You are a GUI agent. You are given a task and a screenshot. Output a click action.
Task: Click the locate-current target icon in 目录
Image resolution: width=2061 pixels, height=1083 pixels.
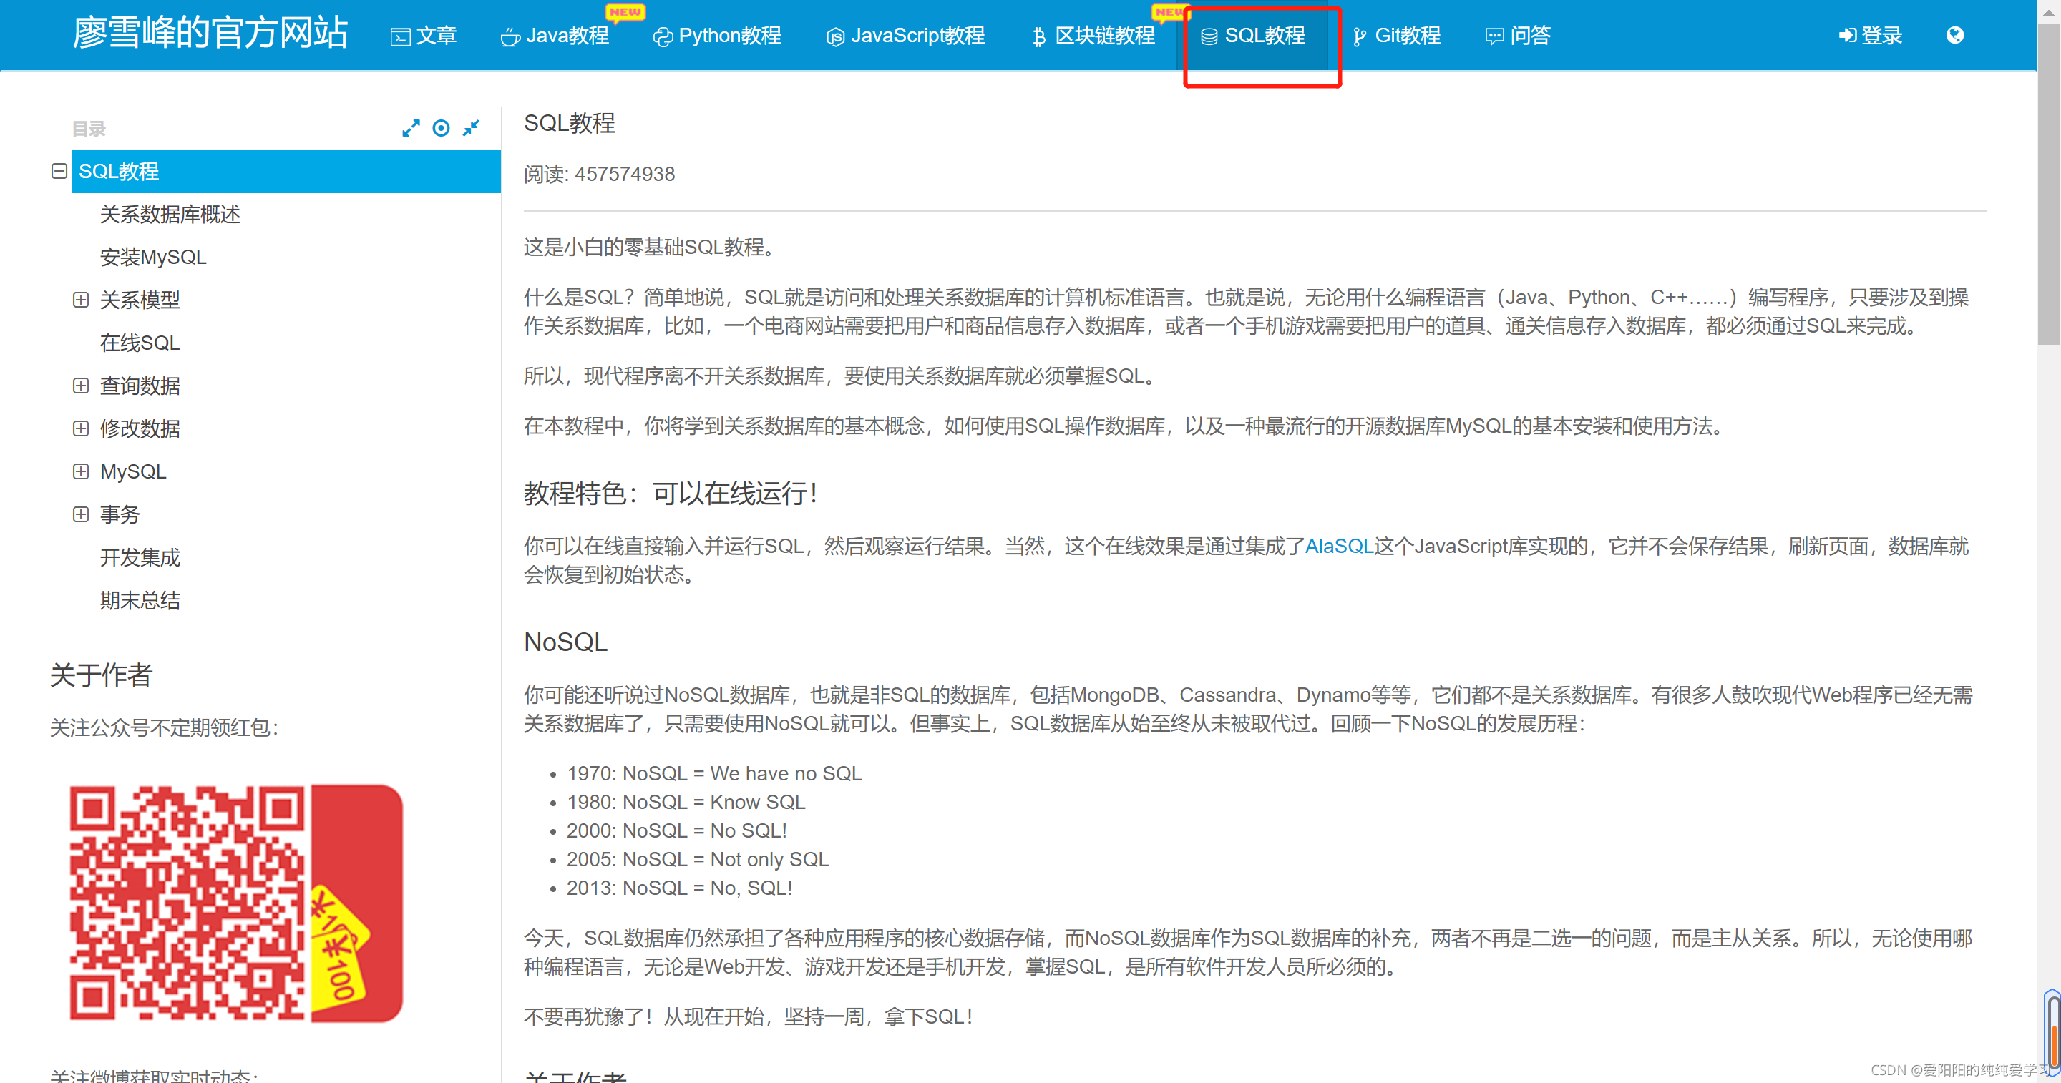[441, 128]
